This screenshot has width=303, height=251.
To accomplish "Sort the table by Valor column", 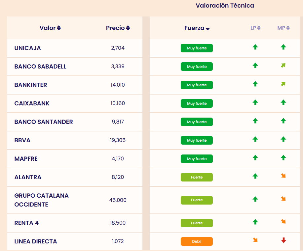I will [50, 28].
